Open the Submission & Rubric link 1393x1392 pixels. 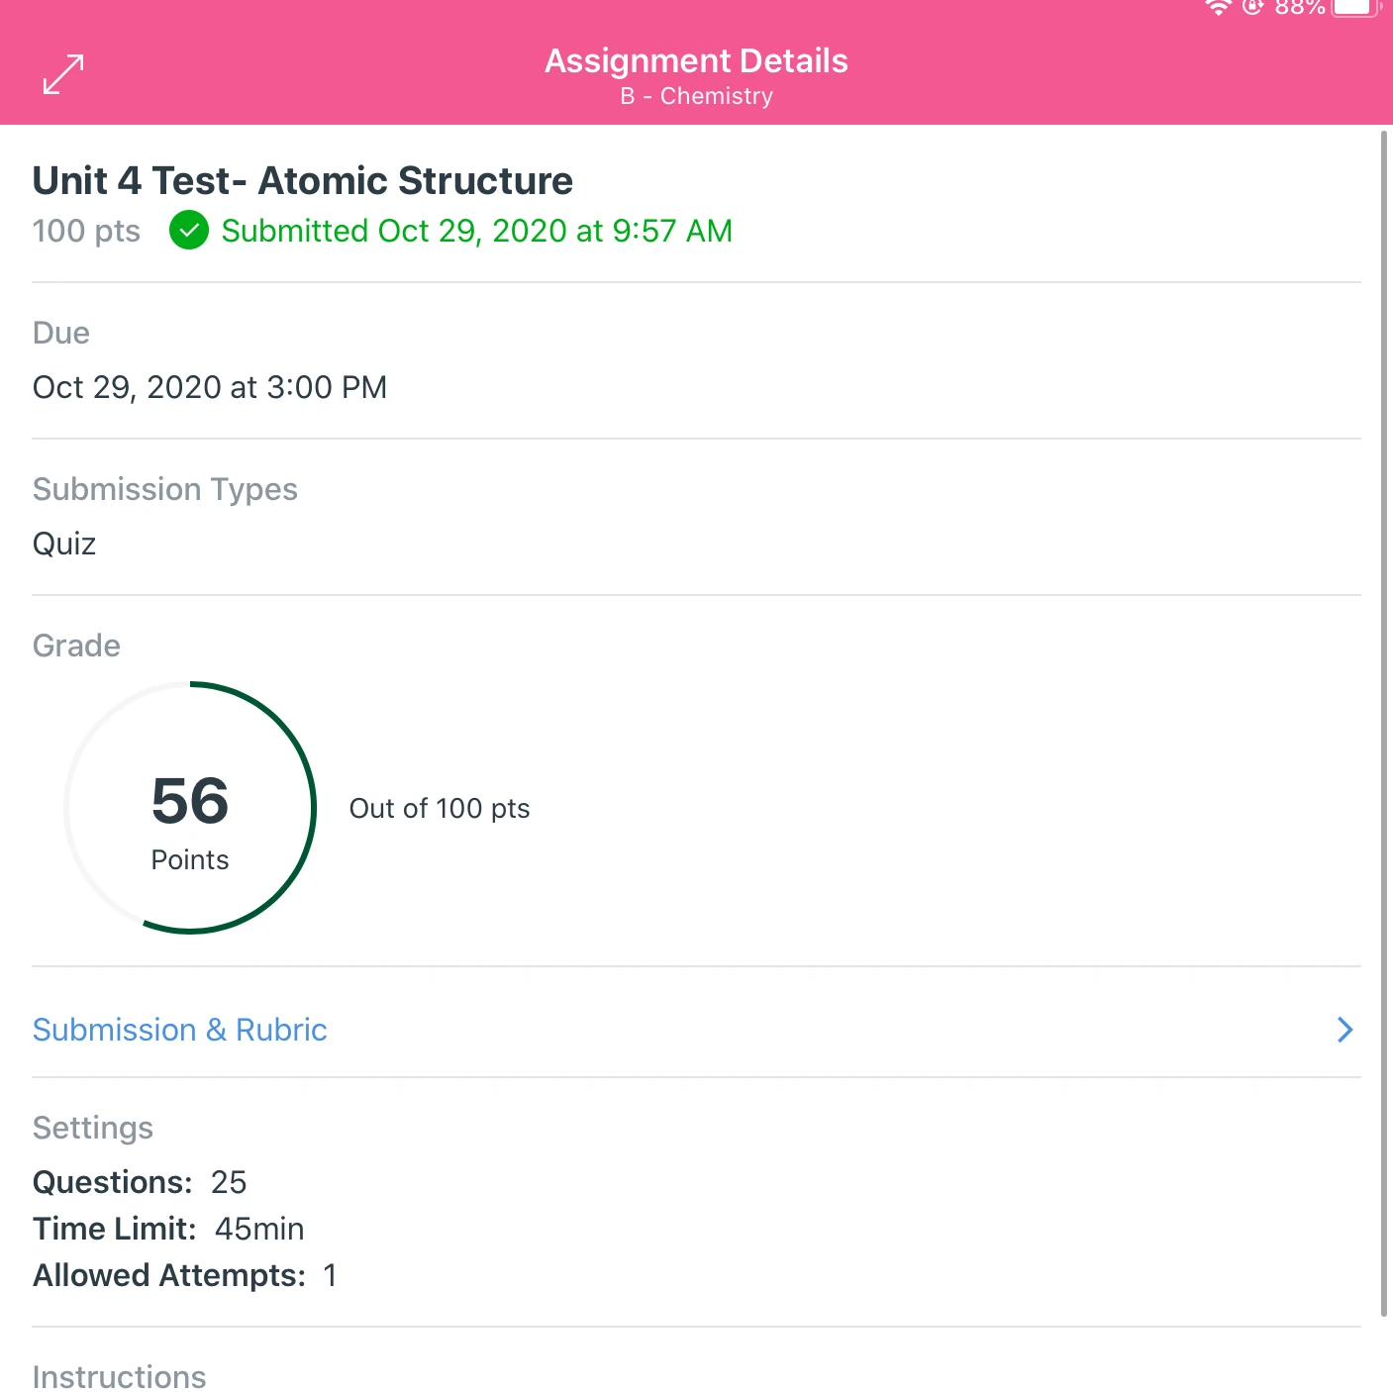pyautogui.click(x=180, y=1030)
